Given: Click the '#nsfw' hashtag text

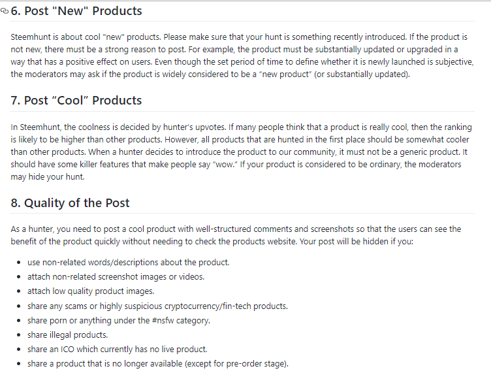Looking at the screenshot, I should pyautogui.click(x=163, y=321).
